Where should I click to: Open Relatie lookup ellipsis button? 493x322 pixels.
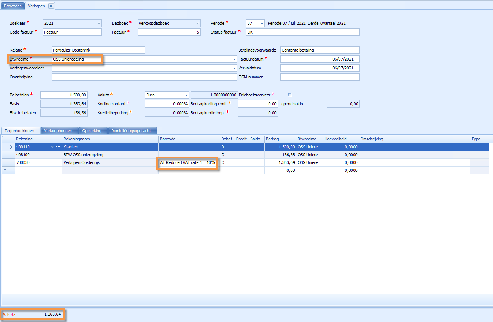pos(141,50)
